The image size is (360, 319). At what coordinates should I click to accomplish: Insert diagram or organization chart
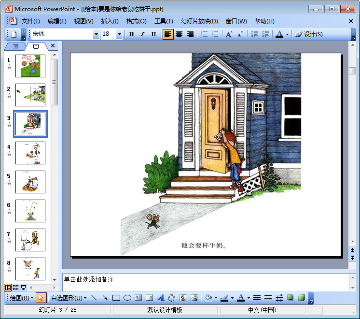pos(171,298)
